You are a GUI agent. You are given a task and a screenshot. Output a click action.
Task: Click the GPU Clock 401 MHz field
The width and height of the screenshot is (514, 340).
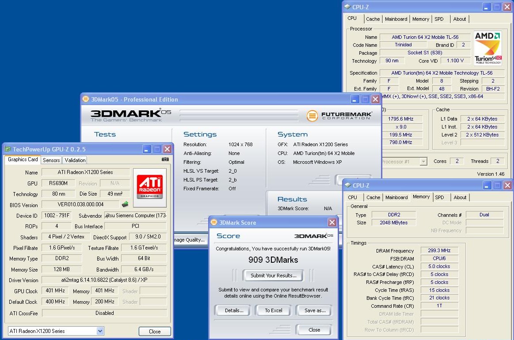point(55,291)
